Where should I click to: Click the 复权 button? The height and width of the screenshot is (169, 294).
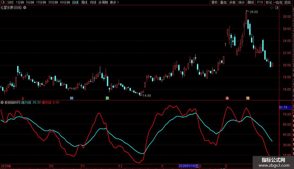(214, 2)
